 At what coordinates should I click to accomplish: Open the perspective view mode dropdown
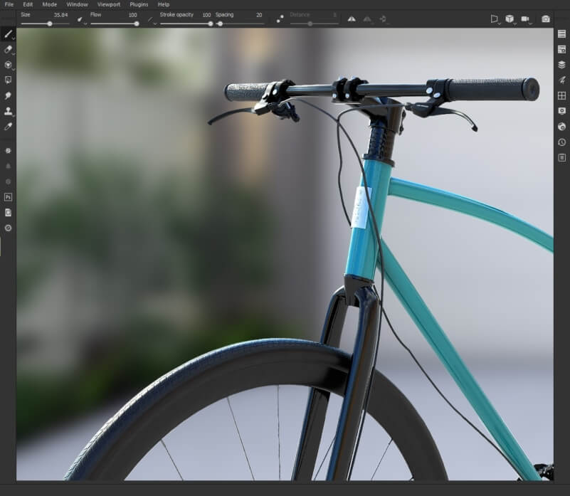pos(495,19)
